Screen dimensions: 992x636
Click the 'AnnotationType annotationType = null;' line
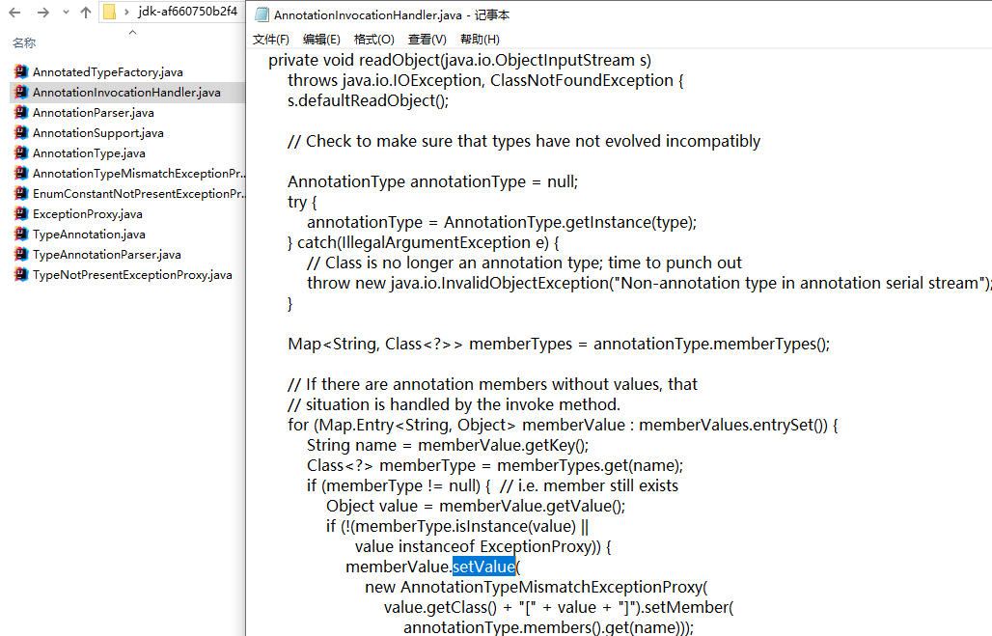(x=432, y=181)
